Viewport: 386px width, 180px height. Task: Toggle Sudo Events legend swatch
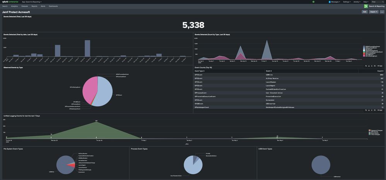tap(369, 133)
